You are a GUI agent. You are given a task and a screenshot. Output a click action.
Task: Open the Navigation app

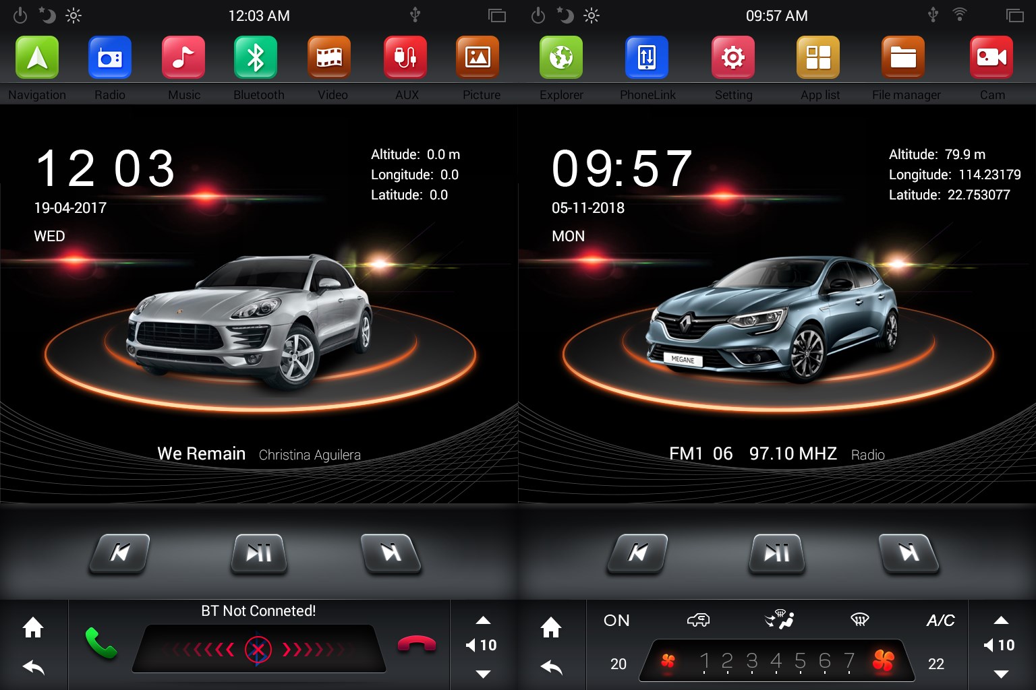(x=37, y=58)
